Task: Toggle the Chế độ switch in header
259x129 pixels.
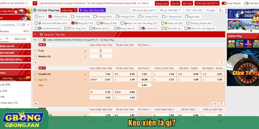Action: pyautogui.click(x=246, y=3)
